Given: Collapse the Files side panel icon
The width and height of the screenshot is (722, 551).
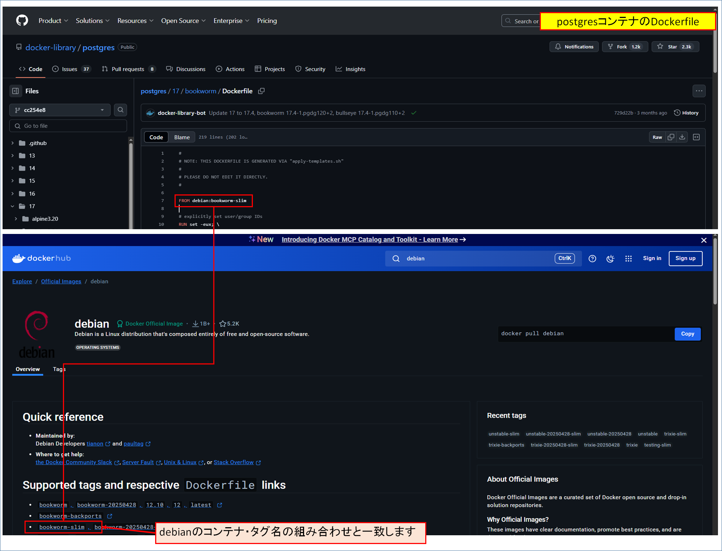Looking at the screenshot, I should coord(15,91).
